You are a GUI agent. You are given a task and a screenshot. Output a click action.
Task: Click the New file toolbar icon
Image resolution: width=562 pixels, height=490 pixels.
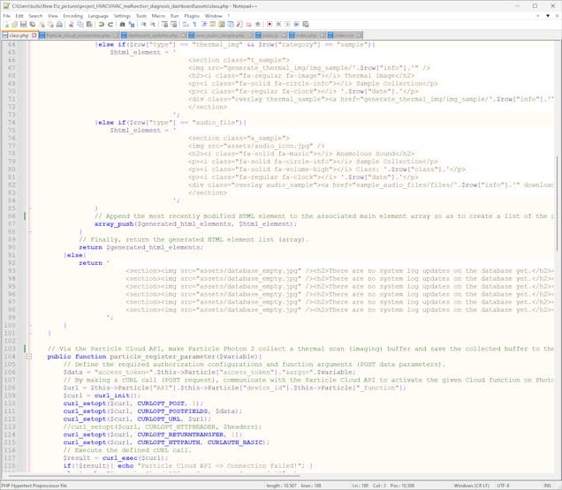pyautogui.click(x=6, y=26)
